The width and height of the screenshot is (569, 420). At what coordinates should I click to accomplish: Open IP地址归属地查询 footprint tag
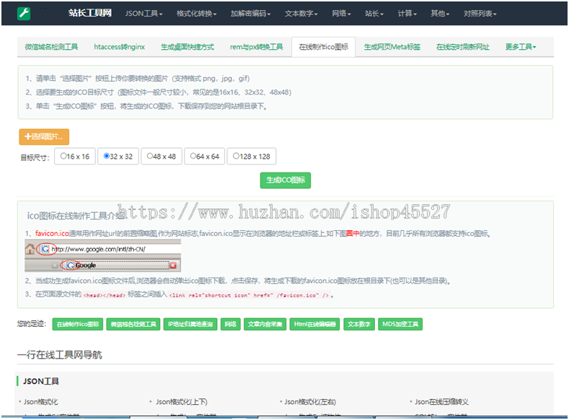coord(190,324)
